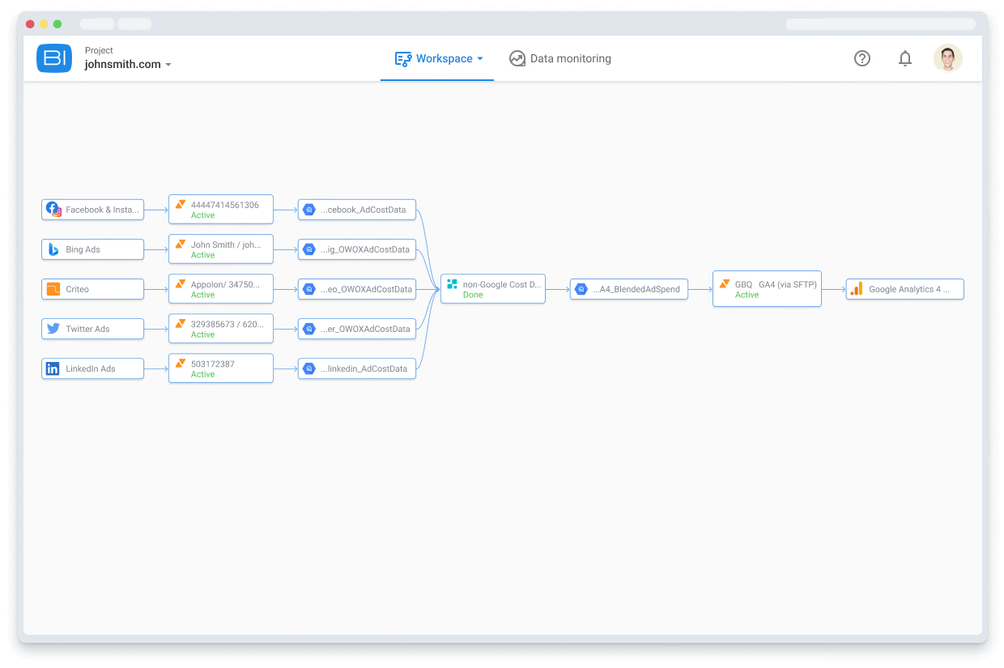Open the John Smith Bing pipeline node
Image resolution: width=1004 pixels, height=668 pixels.
pyautogui.click(x=221, y=249)
